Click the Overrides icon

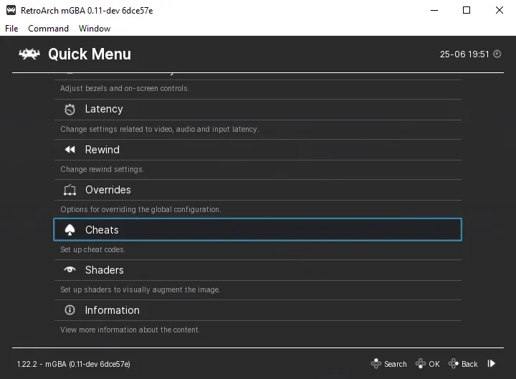pyautogui.click(x=70, y=190)
